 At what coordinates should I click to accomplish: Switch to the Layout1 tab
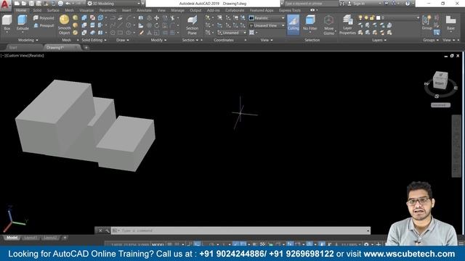pos(31,238)
